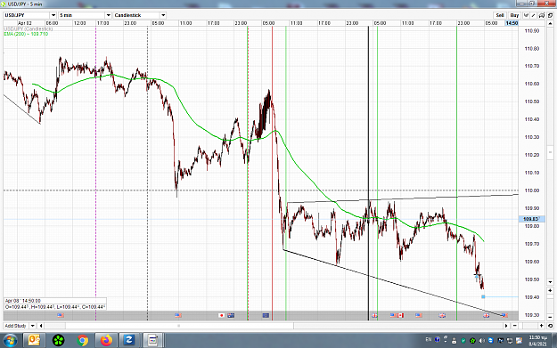Click the system clock showing 11:50
The width and height of the screenshot is (557, 348).
coord(537,341)
